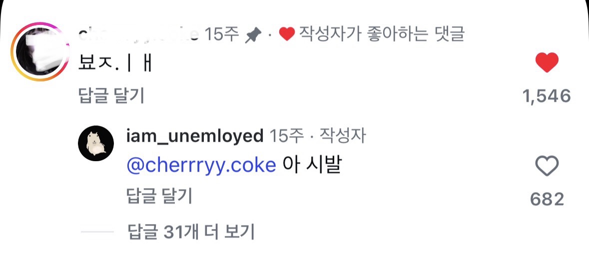Click the pin icon on the top comment

(254, 35)
